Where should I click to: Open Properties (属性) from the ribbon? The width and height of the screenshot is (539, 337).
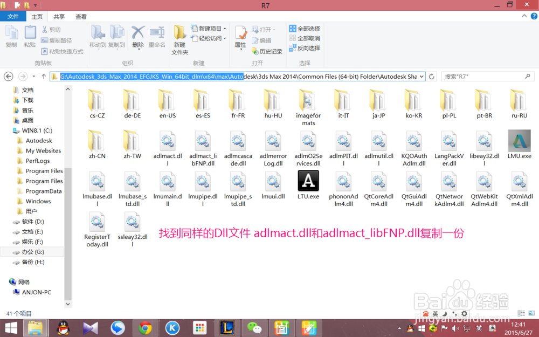tap(240, 37)
